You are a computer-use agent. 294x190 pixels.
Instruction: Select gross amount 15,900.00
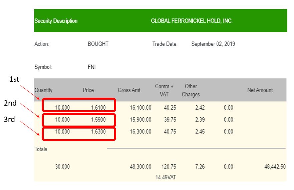click(x=140, y=120)
